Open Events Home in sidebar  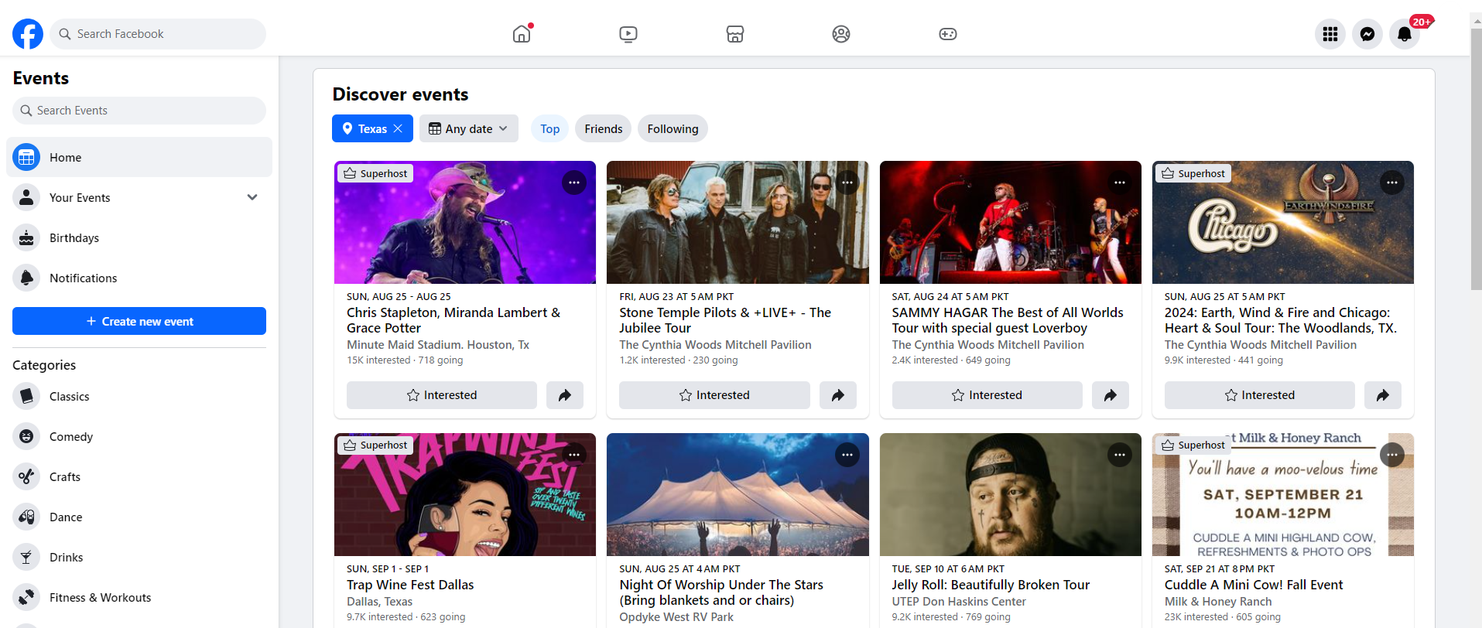pyautogui.click(x=139, y=157)
